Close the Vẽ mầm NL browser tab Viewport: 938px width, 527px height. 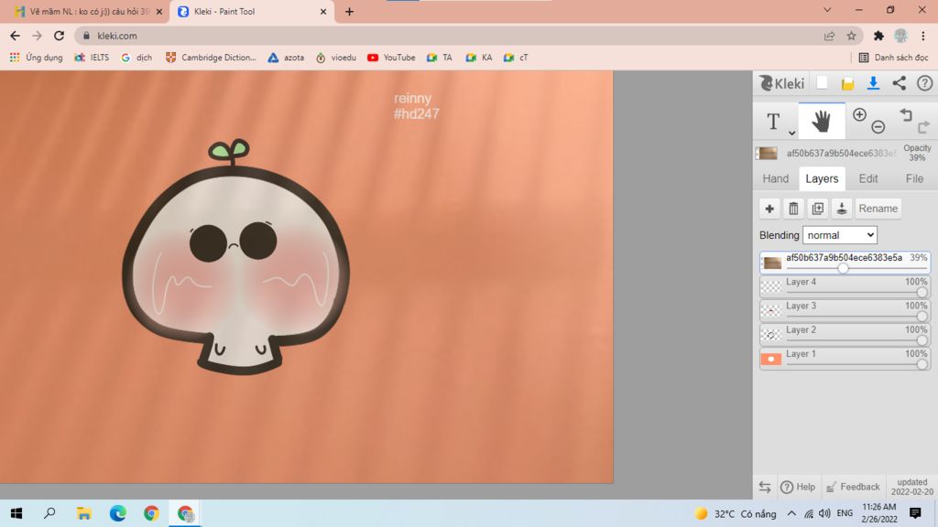[x=159, y=11]
